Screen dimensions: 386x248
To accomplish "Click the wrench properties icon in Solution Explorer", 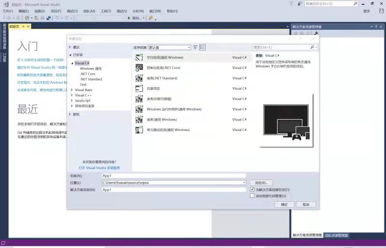I will pos(317,33).
